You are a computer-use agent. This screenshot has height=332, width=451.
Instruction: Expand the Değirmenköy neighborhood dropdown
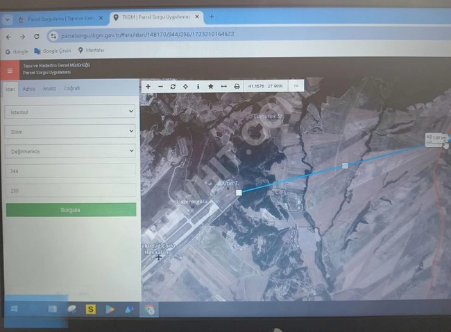70,151
